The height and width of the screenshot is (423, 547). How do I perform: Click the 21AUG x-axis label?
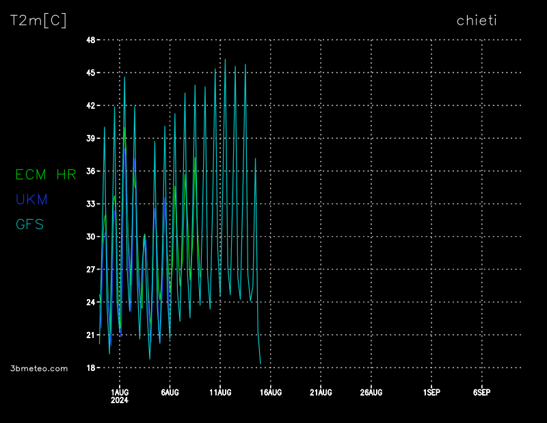pyautogui.click(x=321, y=392)
